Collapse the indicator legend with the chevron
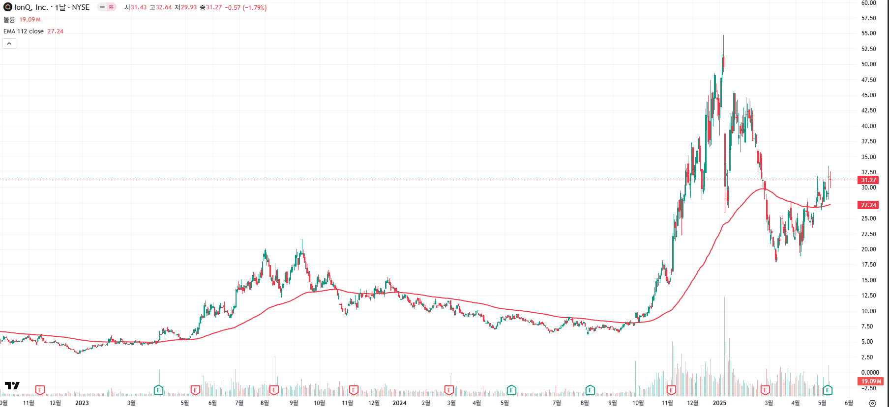Image resolution: width=889 pixels, height=407 pixels. 9,44
